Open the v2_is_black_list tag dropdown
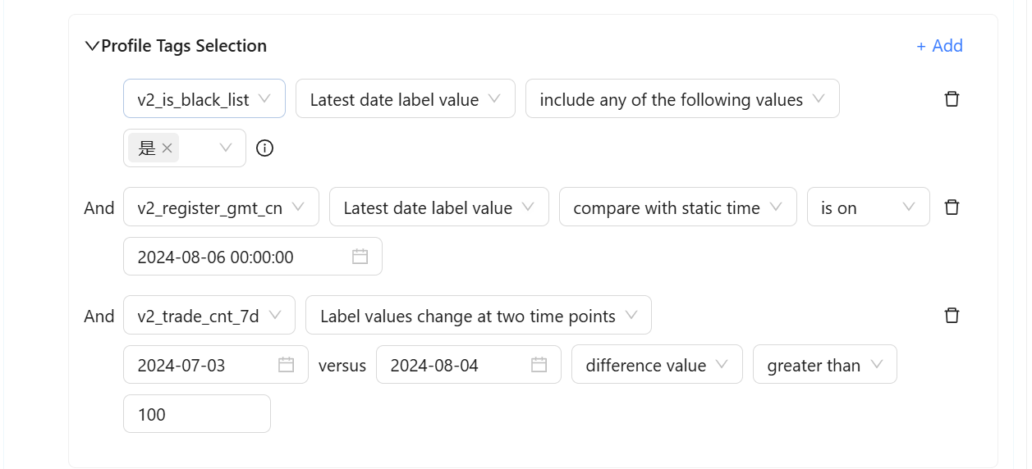 point(204,99)
